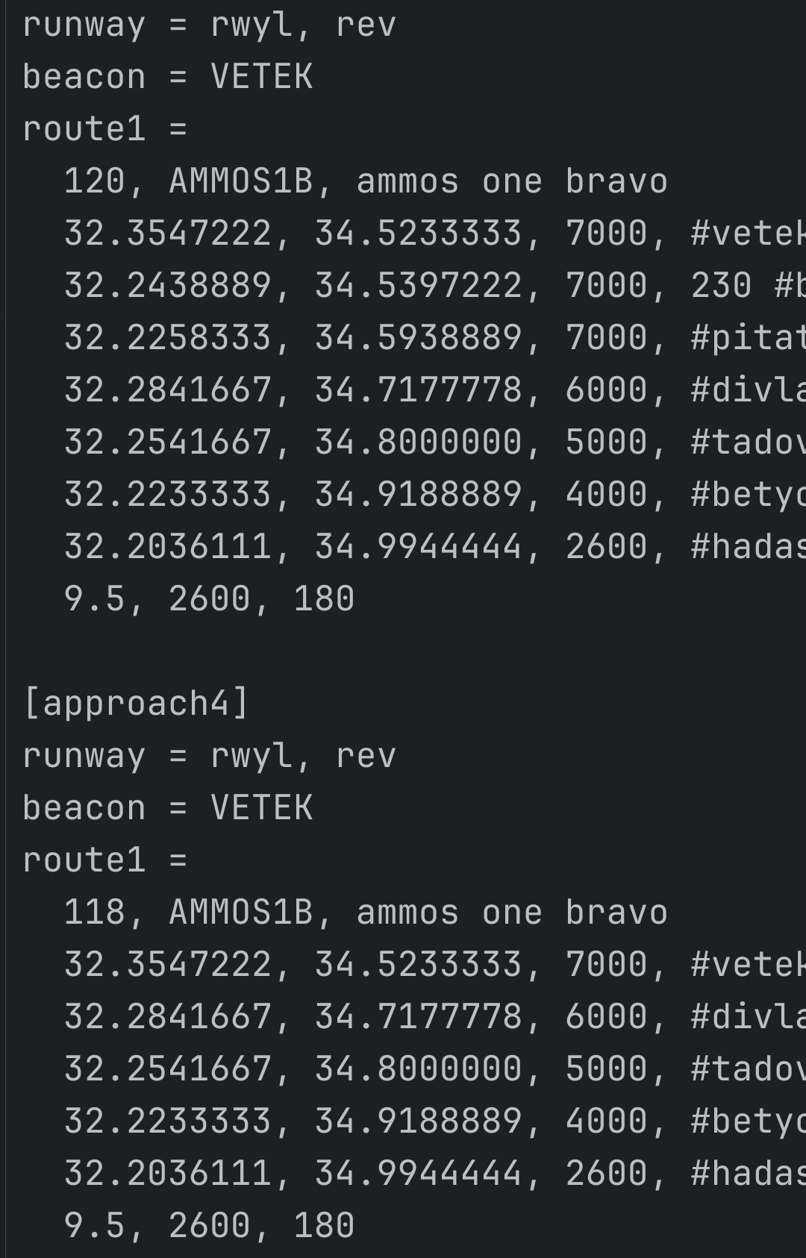Click the first #hadas comment
The height and width of the screenshot is (1258, 806).
pos(748,547)
